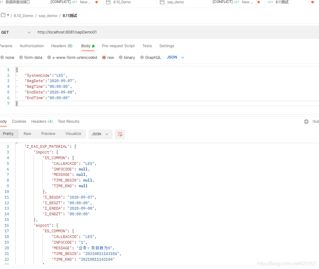Viewport: 319px width, 269px height.
Task: Click the "import" key in response
Action: [x=42, y=152]
